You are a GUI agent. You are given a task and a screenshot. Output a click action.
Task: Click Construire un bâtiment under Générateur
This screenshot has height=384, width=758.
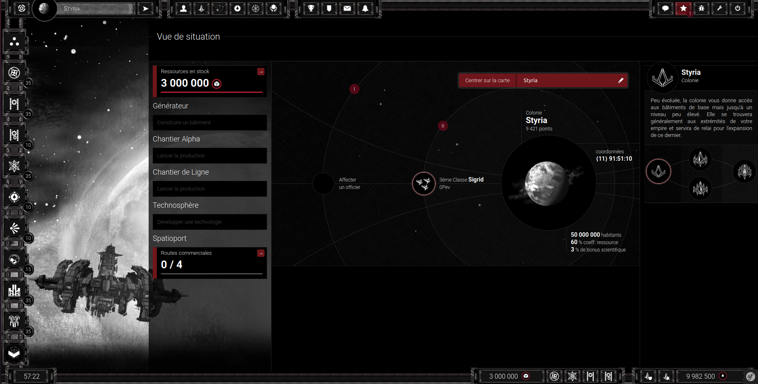[210, 123]
